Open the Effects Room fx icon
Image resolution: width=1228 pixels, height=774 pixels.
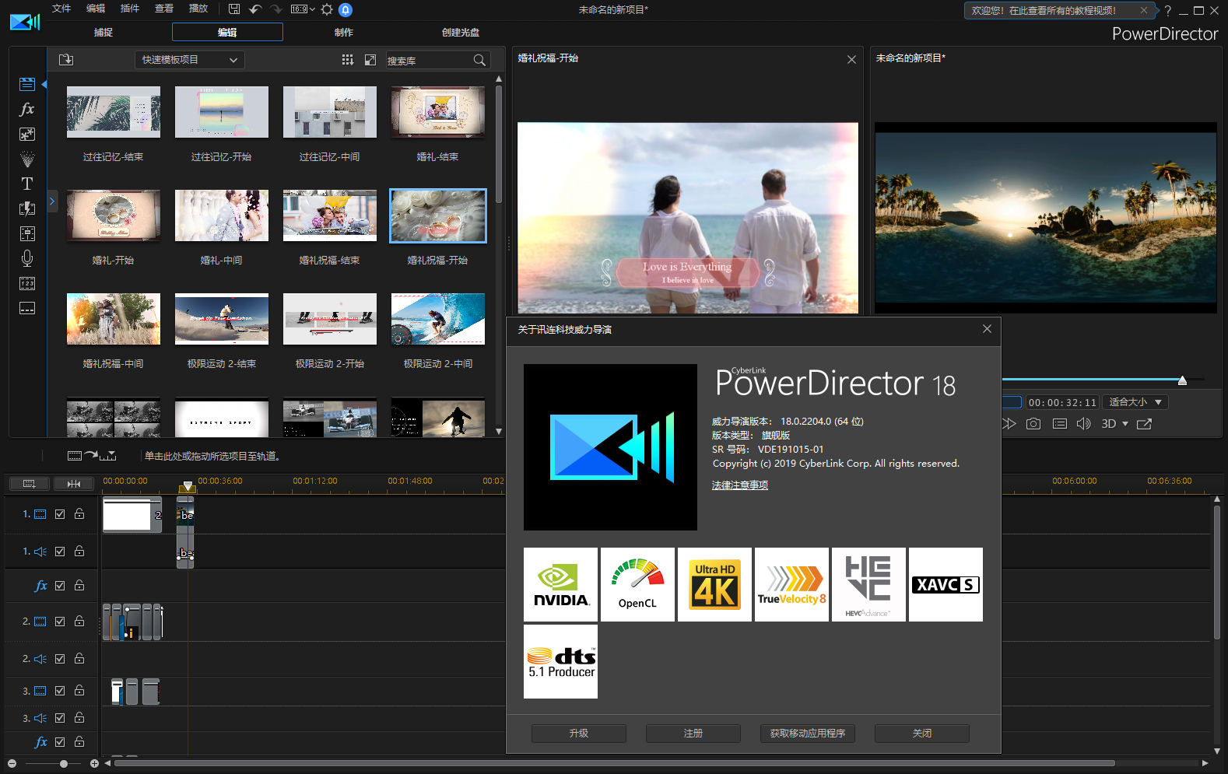coord(27,109)
